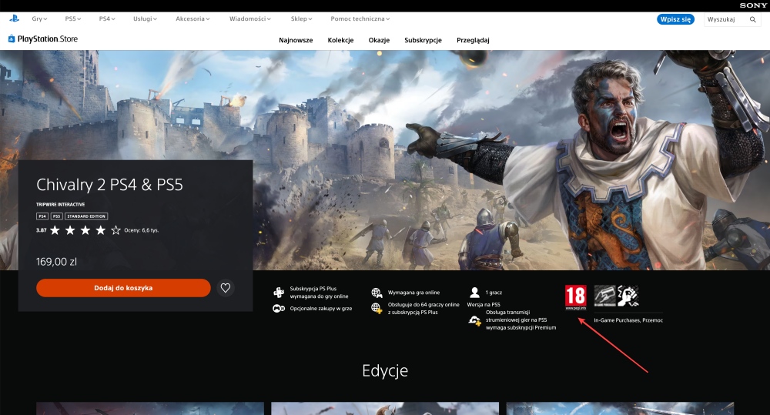Click the first edition thumbnail under Edycje

(x=150, y=408)
